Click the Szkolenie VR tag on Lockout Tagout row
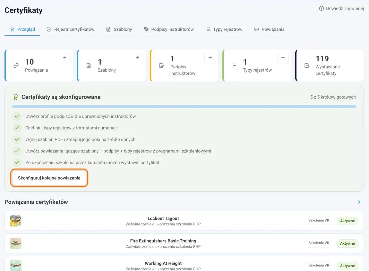369x271 pixels. (x=319, y=220)
